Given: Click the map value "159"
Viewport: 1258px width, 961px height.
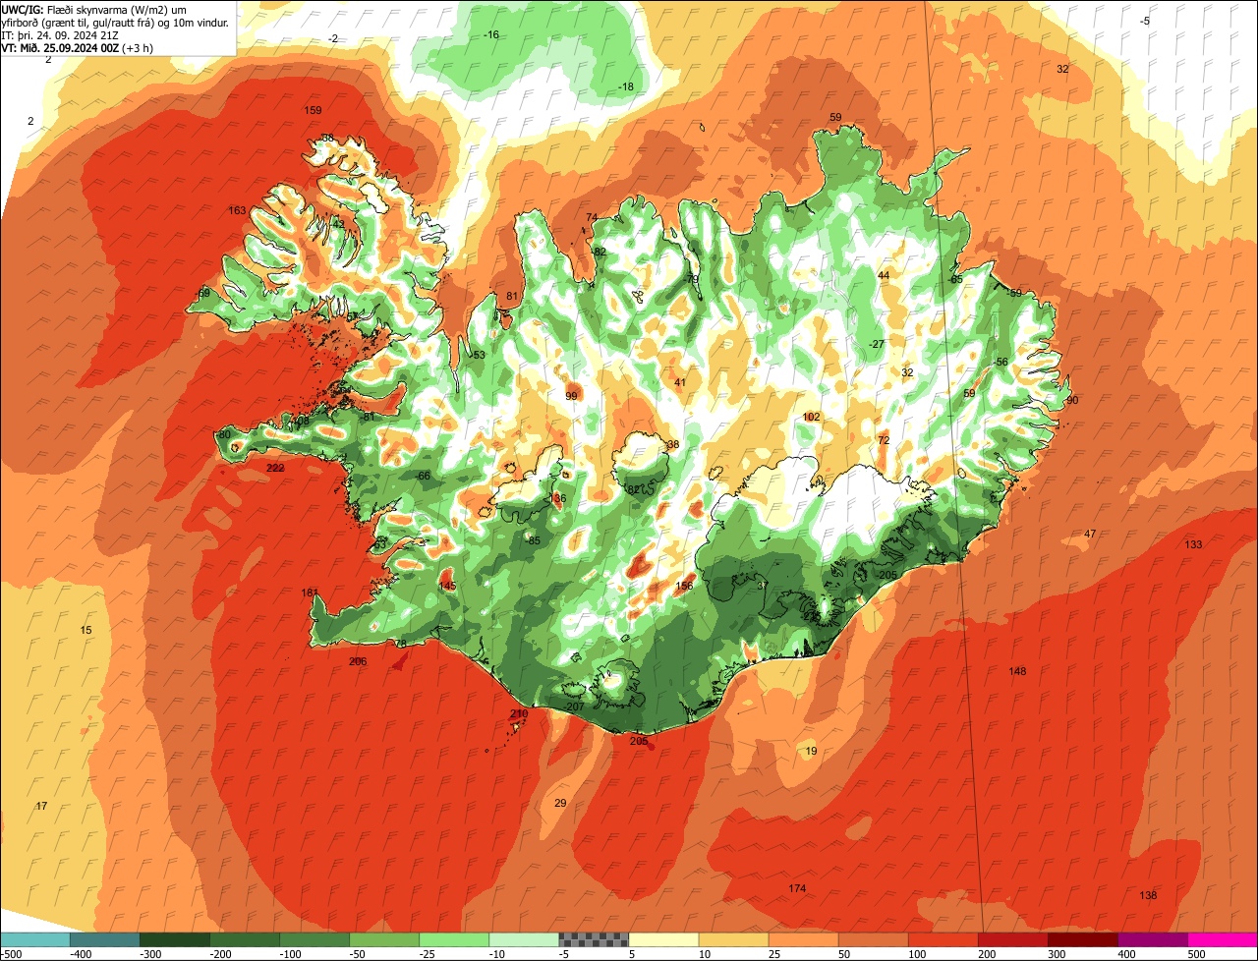Looking at the screenshot, I should pyautogui.click(x=314, y=110).
